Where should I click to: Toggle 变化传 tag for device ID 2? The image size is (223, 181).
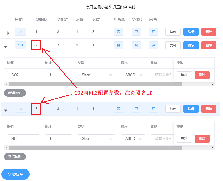[136, 45]
